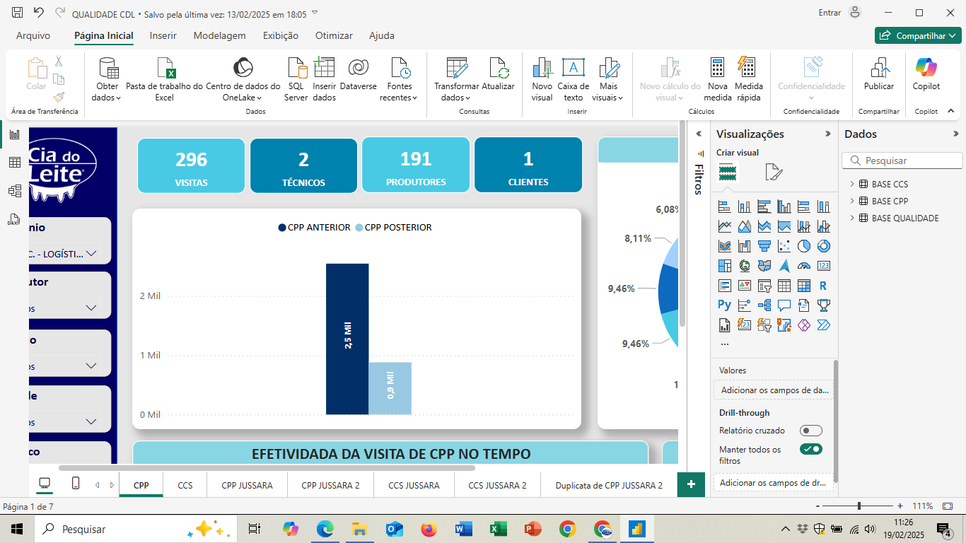The width and height of the screenshot is (966, 543).
Task: Click Atualizar to refresh data
Action: click(x=499, y=74)
